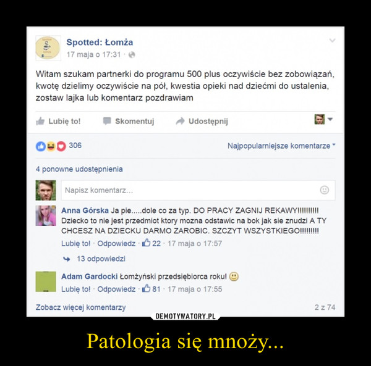This screenshot has height=366, width=371.
Task: Open emoji picker in comment box
Action: 325,190
